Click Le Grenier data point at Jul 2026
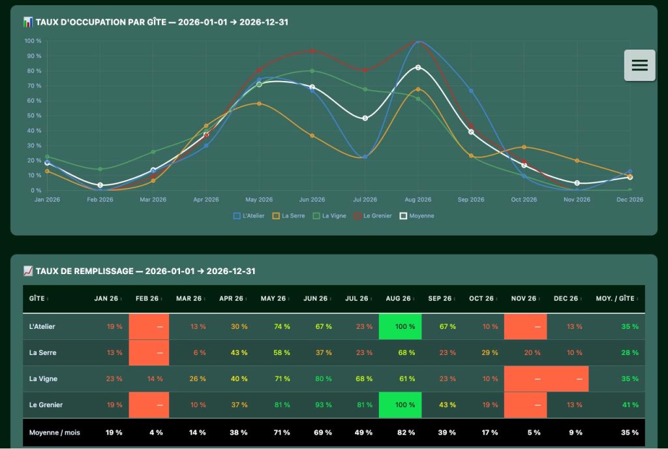 [x=365, y=70]
